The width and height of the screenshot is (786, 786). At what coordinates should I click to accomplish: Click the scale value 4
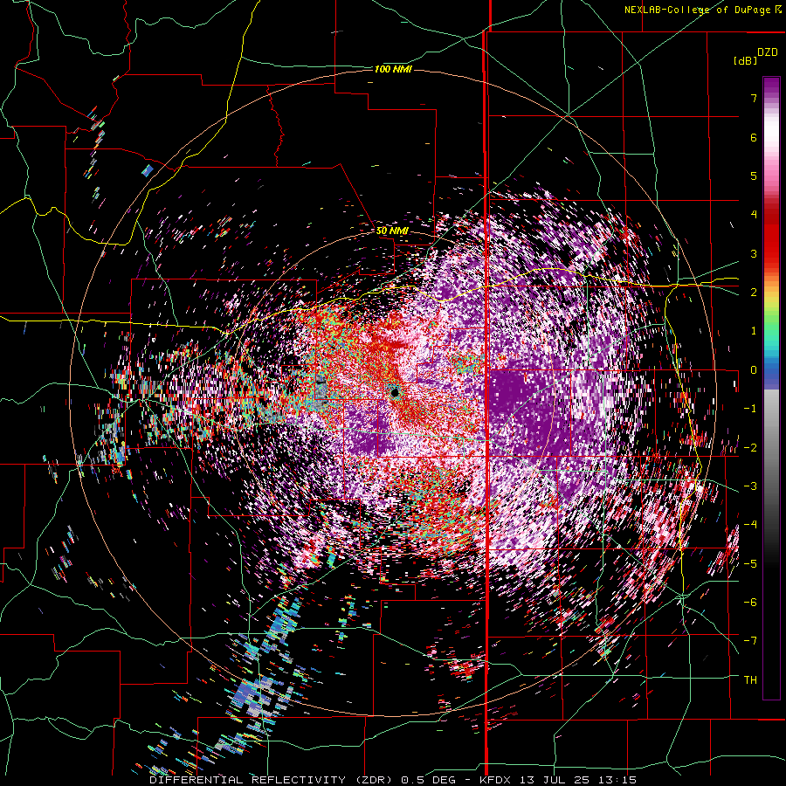tap(754, 214)
